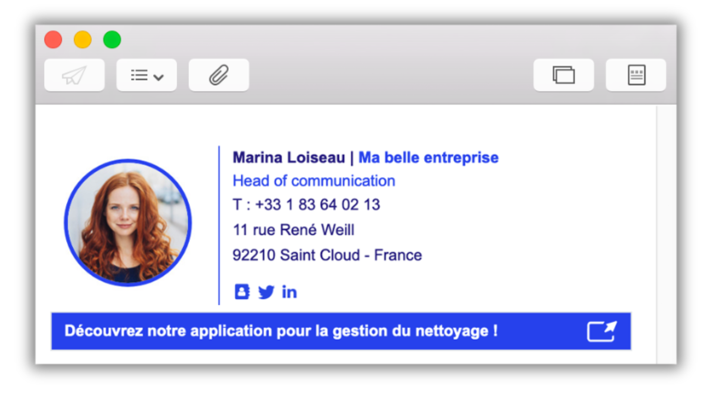Screen dimensions: 713x401
Task: Click the Twitter bird icon
Action: click(266, 292)
